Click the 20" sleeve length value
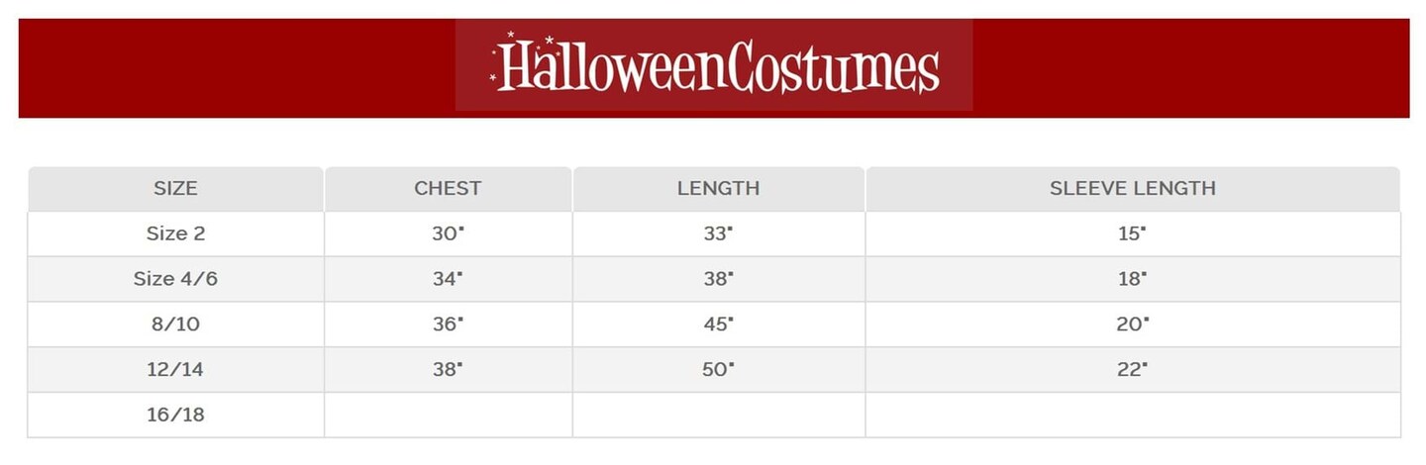 coord(1132,324)
